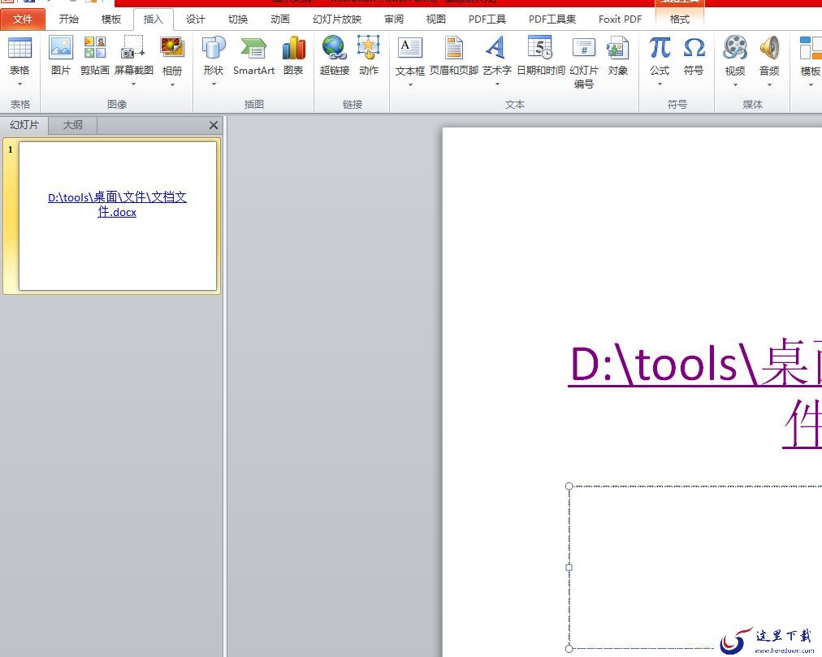Click the 音频 audio icon

(769, 48)
